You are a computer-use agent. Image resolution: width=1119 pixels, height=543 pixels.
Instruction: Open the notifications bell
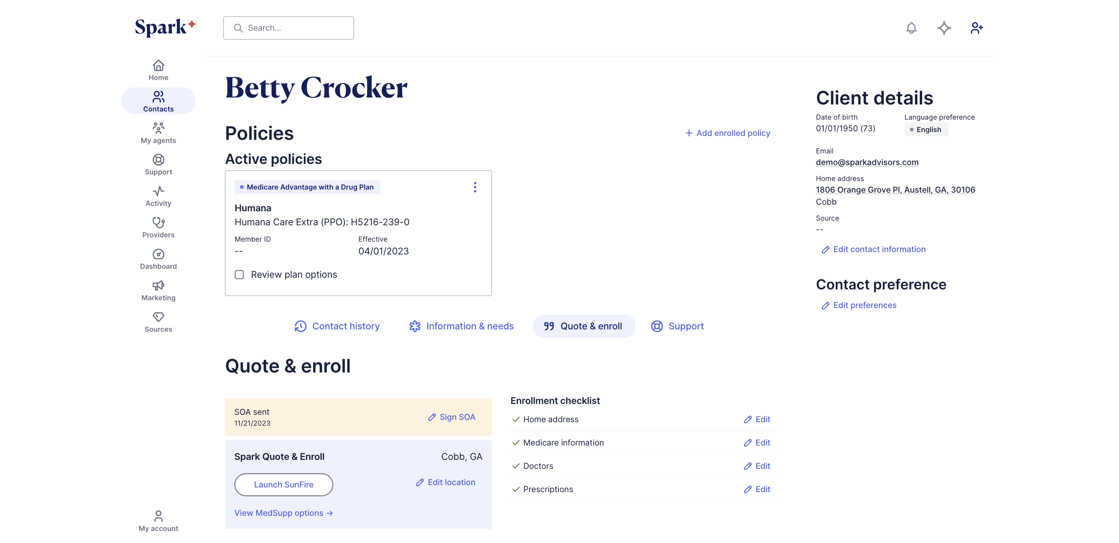(x=911, y=28)
